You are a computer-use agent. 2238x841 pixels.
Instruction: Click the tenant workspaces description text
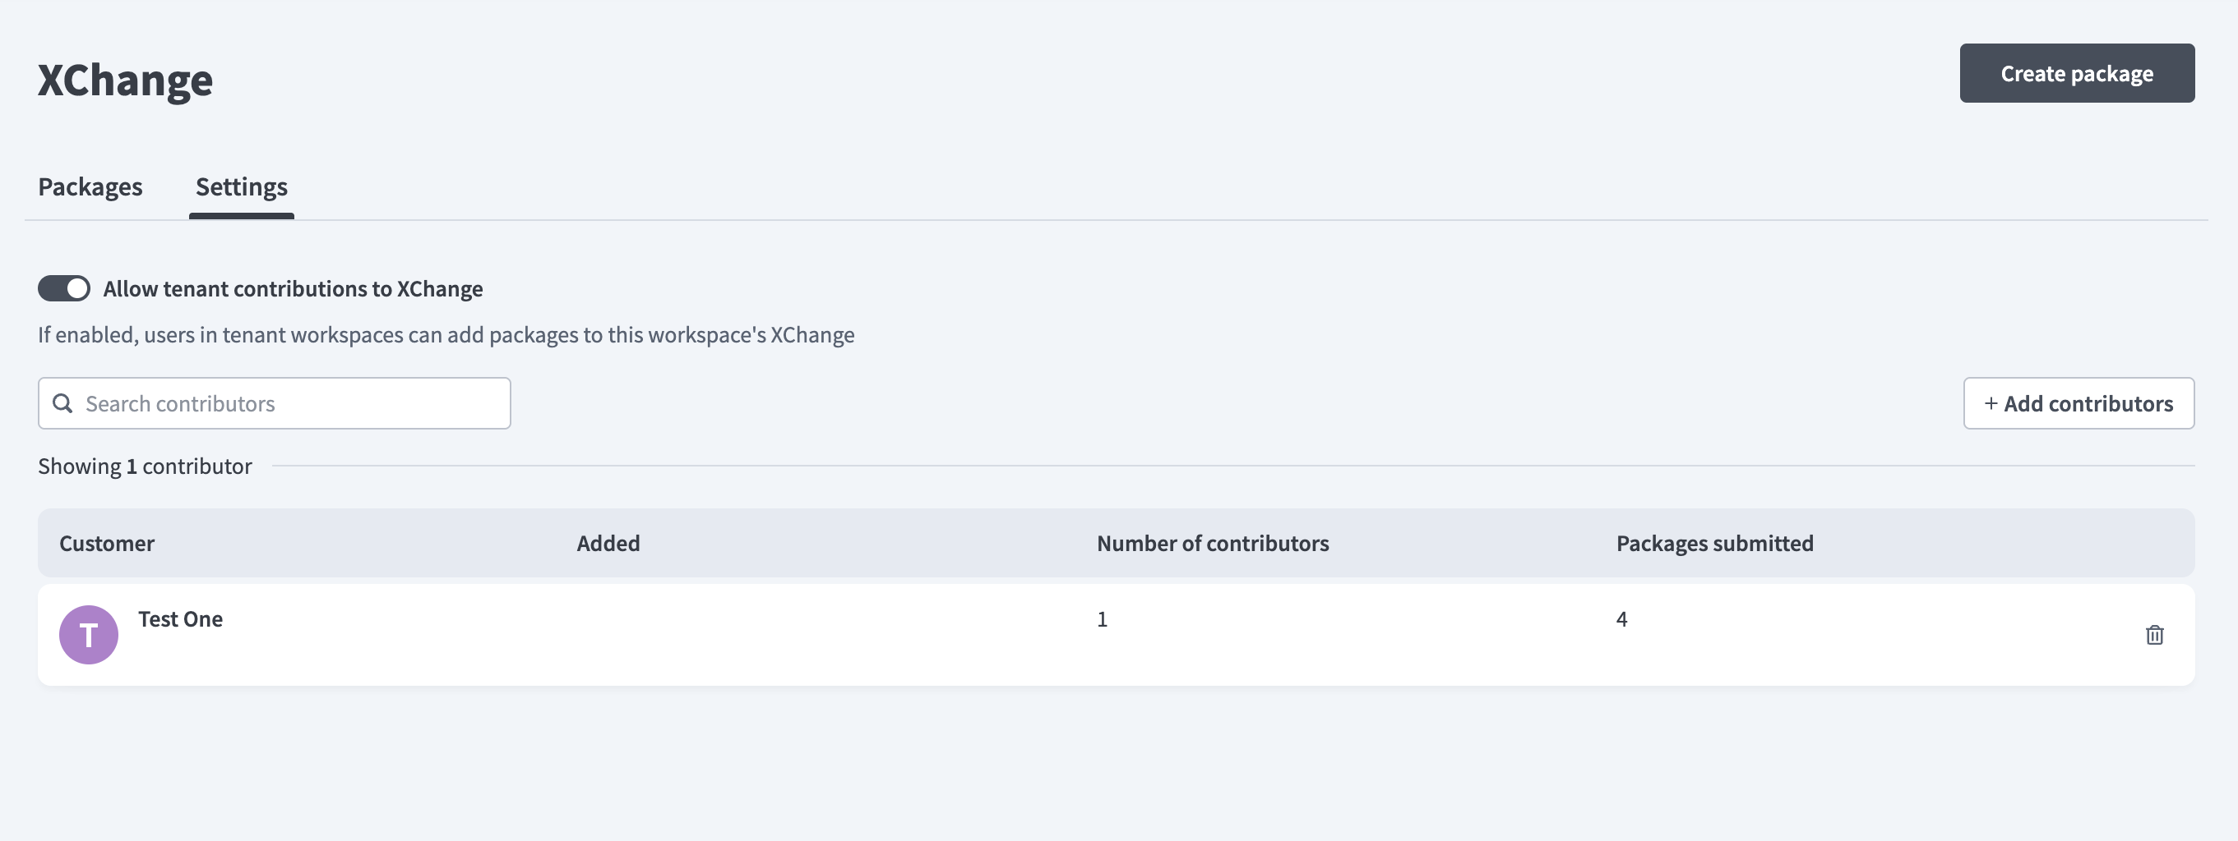446,334
